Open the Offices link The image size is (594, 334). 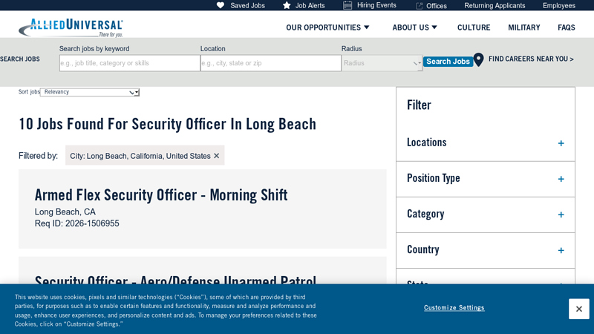point(437,6)
